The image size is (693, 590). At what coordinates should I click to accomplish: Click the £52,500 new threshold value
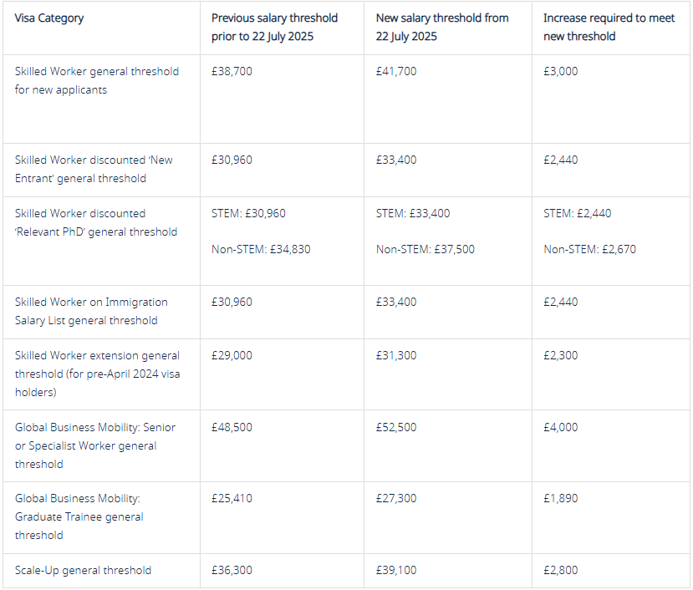click(x=396, y=427)
